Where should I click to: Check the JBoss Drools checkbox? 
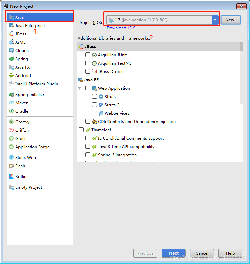tap(88, 72)
